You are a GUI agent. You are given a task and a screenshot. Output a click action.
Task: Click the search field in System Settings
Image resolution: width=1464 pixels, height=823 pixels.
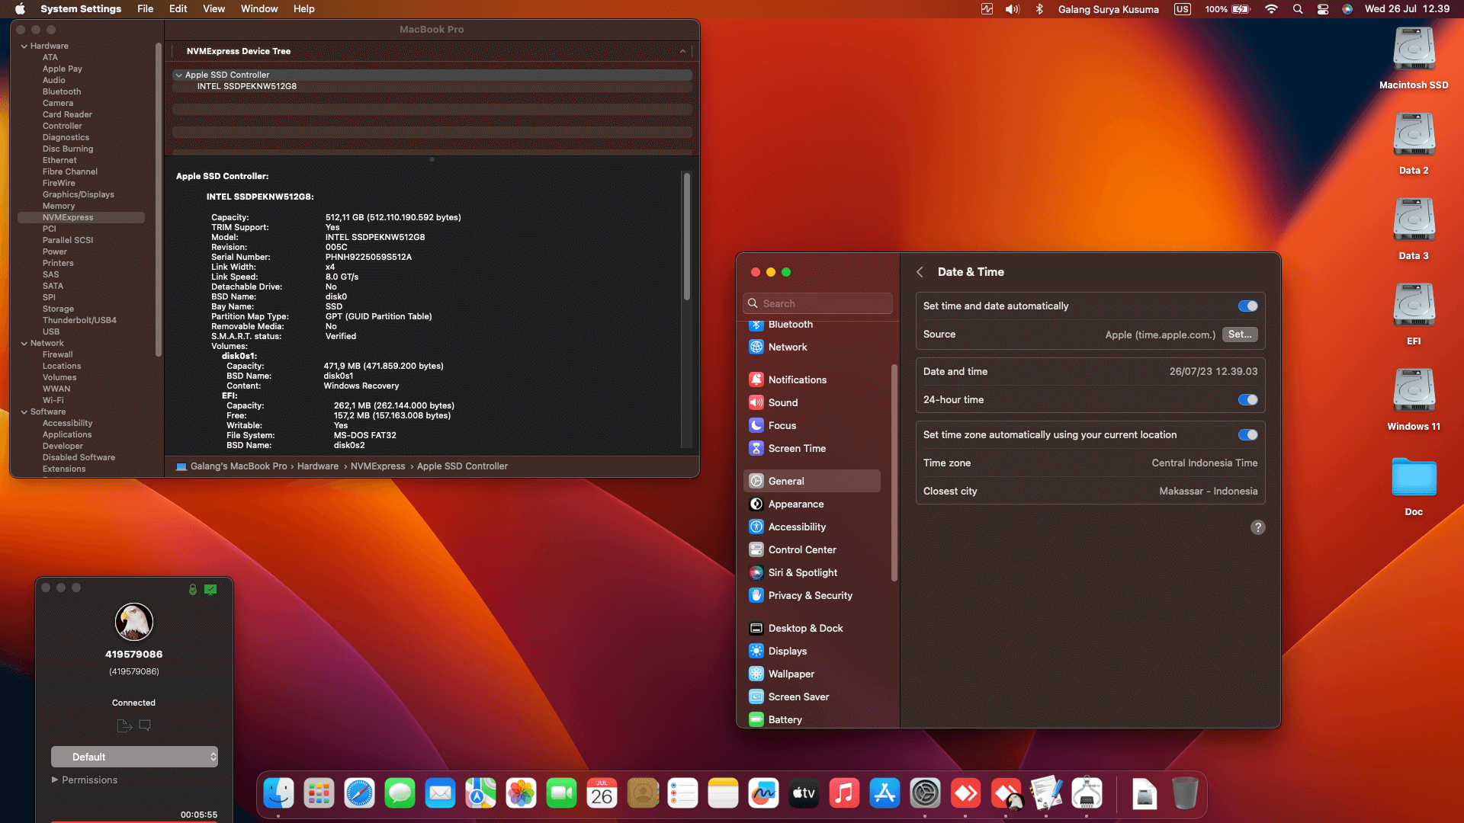coord(817,303)
